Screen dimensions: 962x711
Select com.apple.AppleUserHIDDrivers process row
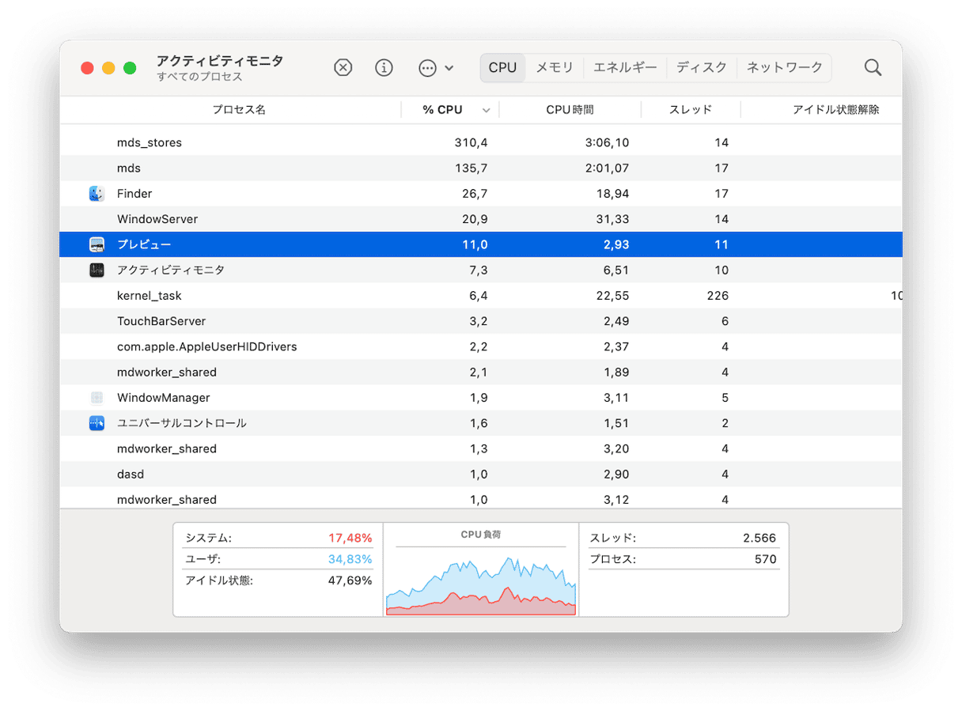(x=481, y=346)
